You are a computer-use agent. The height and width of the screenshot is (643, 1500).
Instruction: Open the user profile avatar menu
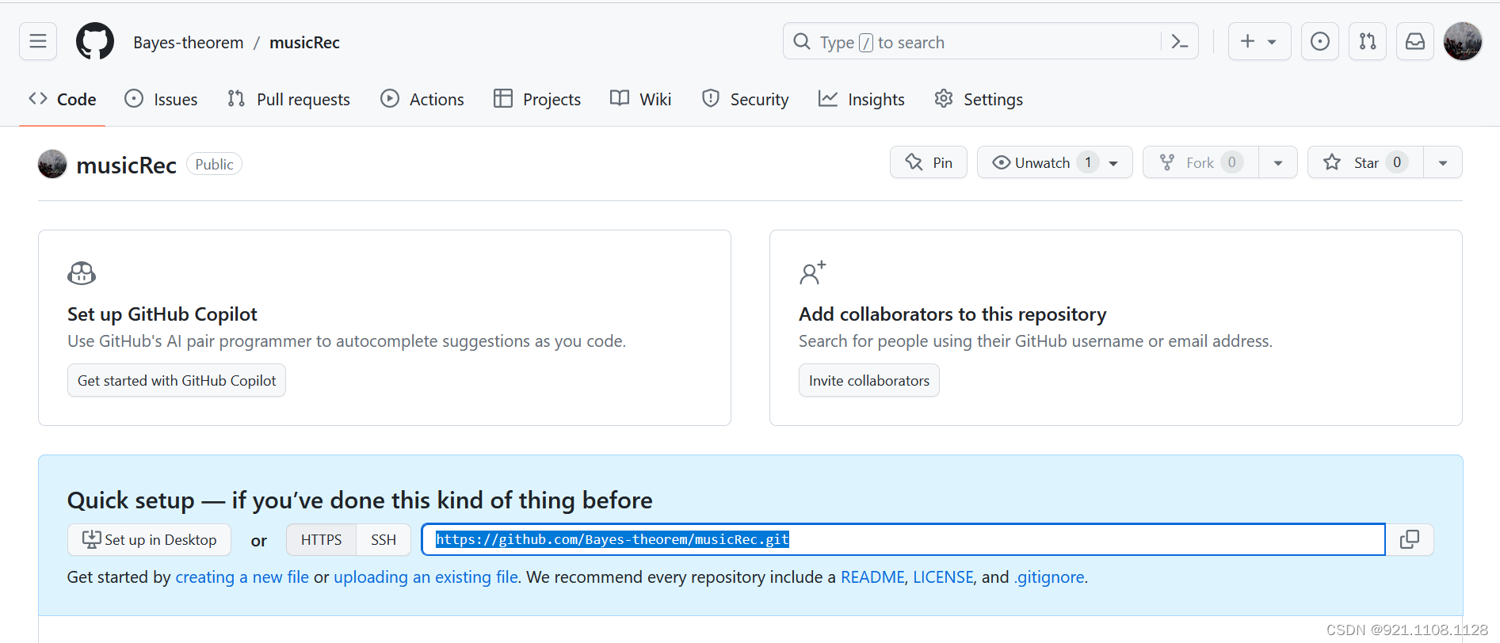click(1463, 41)
